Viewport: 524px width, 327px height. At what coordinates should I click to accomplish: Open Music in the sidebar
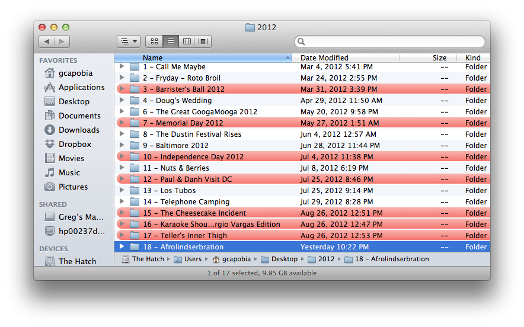tap(62, 172)
